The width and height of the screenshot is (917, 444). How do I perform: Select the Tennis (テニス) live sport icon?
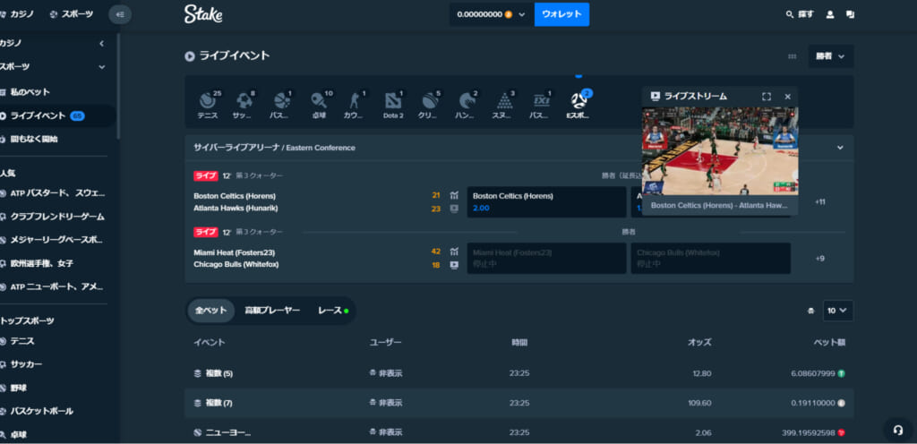(x=208, y=105)
